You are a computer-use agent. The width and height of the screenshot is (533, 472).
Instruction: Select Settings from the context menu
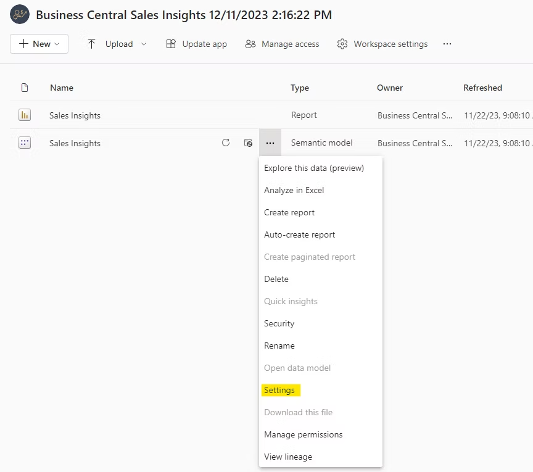279,391
